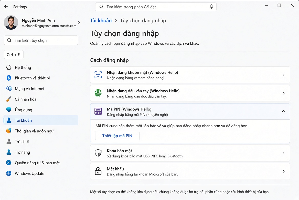Click Nhận dạng khuôn mặt (Windows Hello) title
The image size is (299, 200).
pyautogui.click(x=142, y=72)
